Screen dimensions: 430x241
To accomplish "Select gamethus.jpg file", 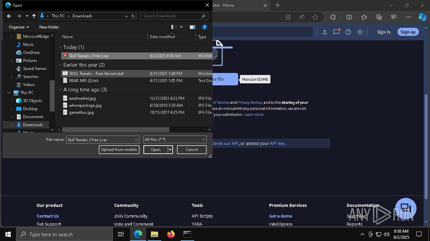I will [137, 112].
